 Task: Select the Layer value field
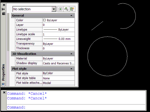(58, 25)
